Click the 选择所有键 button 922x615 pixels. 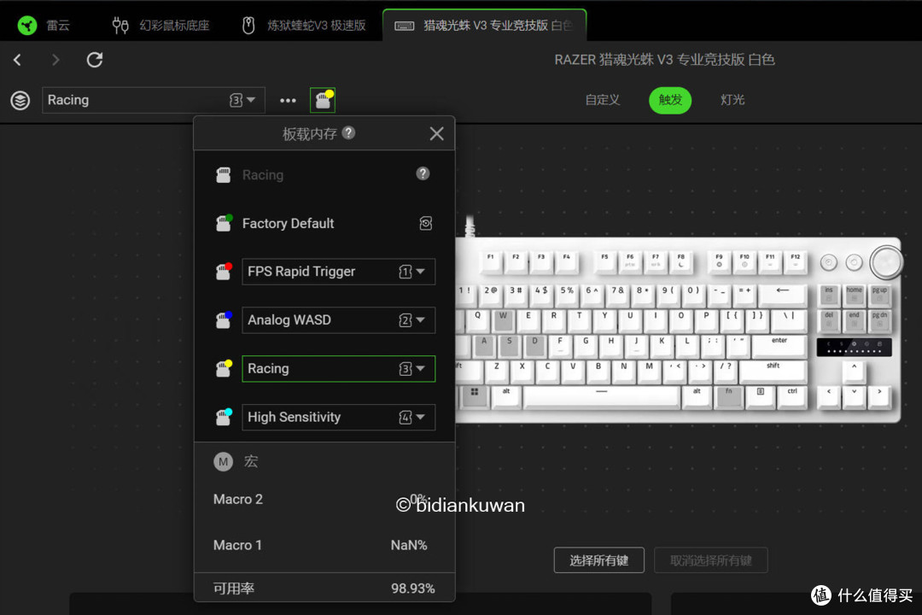coord(598,560)
